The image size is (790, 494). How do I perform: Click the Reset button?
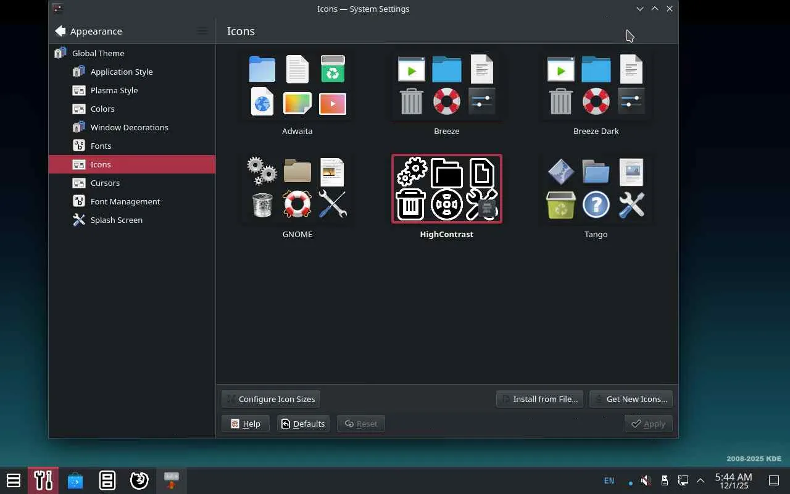[x=361, y=424]
